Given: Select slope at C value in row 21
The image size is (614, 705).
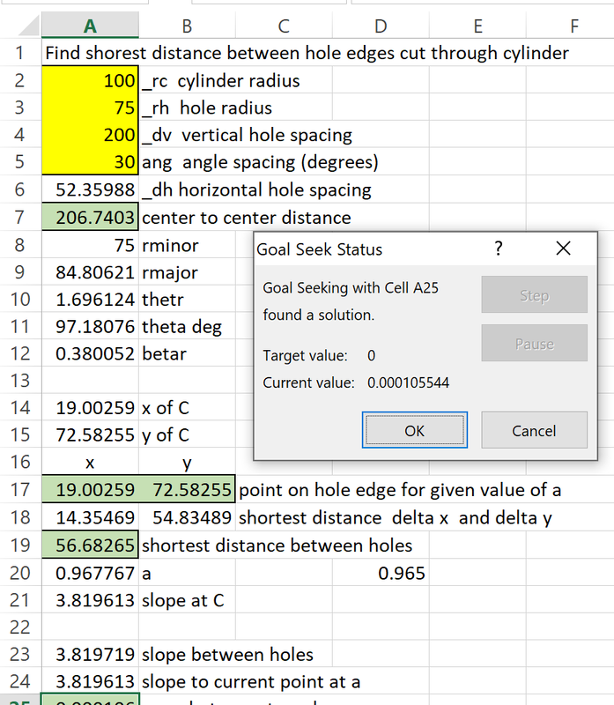Looking at the screenshot, I should pyautogui.click(x=91, y=600).
